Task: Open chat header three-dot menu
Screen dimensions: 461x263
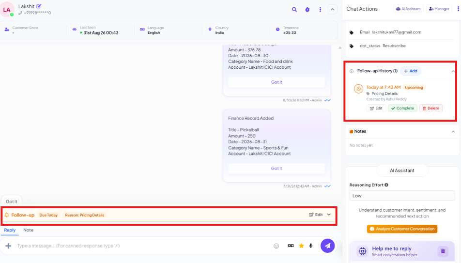Action: coord(320,9)
